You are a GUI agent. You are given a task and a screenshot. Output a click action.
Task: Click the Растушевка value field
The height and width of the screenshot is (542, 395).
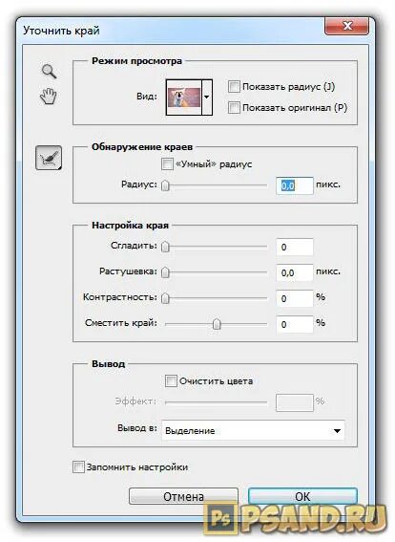pos(295,272)
